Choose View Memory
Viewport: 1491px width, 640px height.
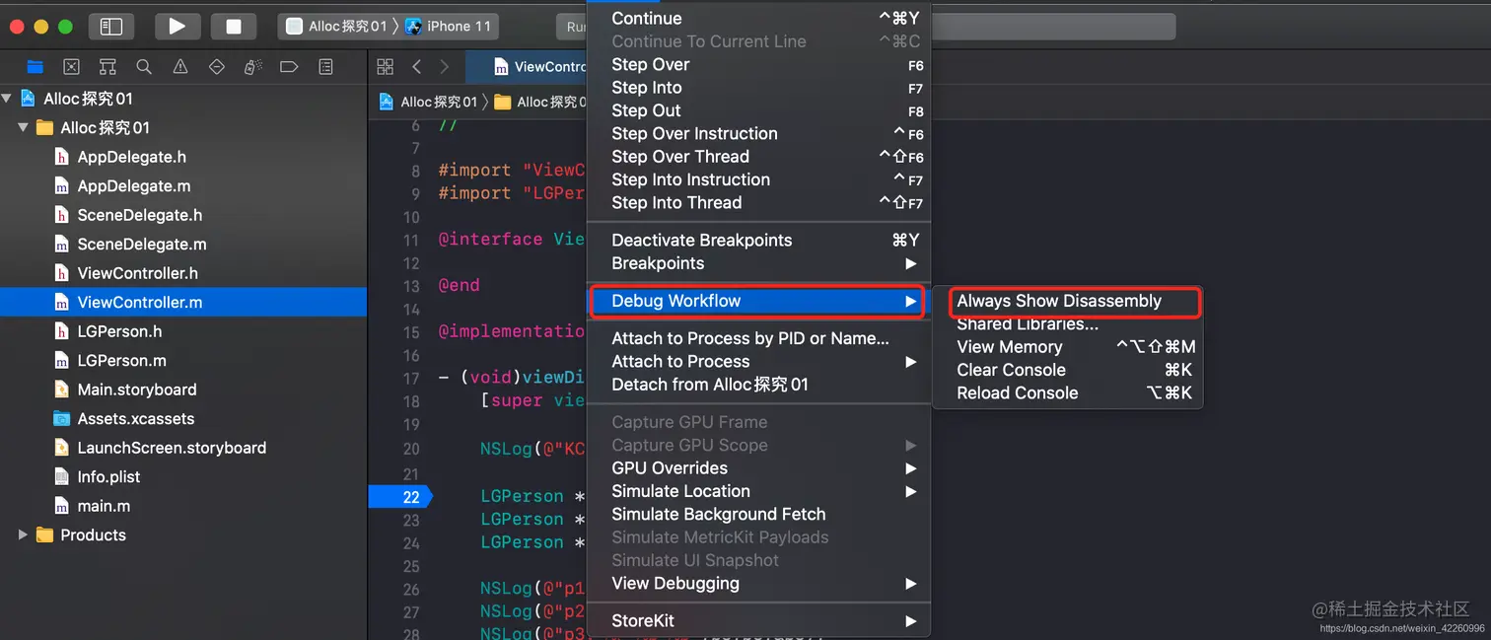(x=1068, y=347)
